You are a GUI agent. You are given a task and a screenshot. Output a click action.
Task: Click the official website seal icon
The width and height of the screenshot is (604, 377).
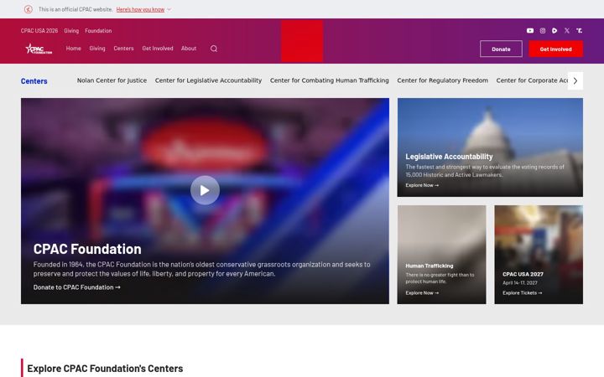29,9
